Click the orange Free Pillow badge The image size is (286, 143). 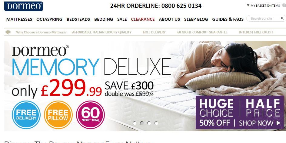58,115
